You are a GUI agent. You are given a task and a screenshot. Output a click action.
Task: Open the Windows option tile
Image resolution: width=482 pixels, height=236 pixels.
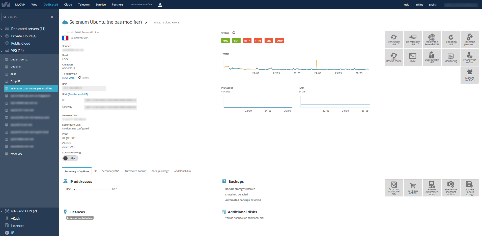pos(413,188)
